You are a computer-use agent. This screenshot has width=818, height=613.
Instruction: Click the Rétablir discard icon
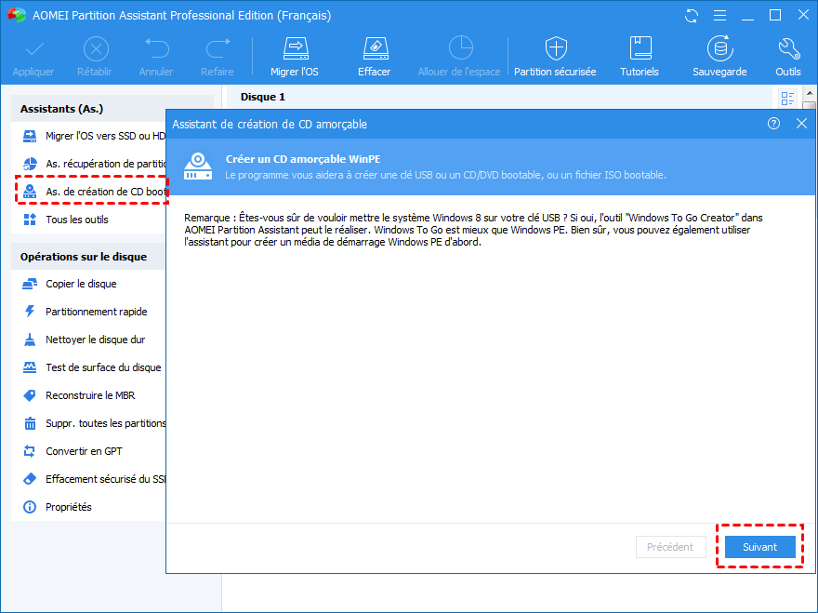pos(96,49)
